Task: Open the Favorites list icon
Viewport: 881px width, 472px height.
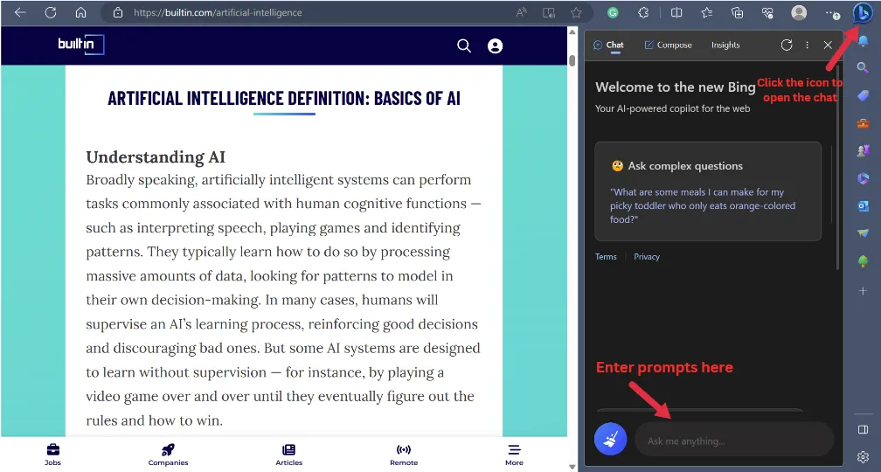Action: 707,12
